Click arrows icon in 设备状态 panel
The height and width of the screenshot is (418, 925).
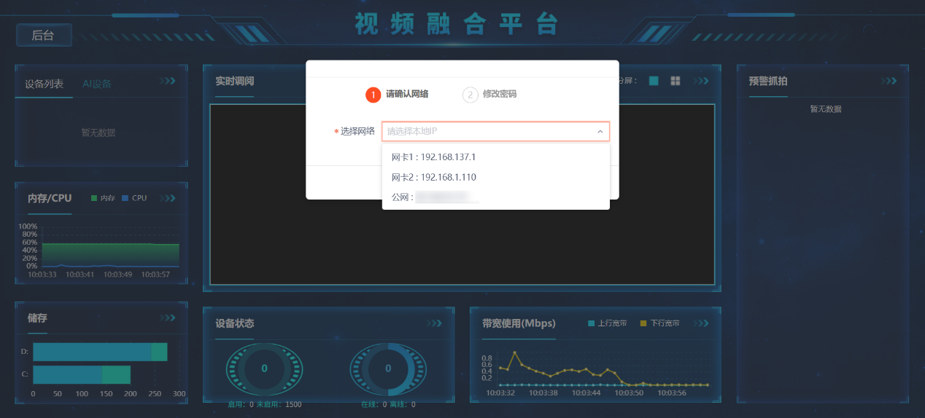435,323
